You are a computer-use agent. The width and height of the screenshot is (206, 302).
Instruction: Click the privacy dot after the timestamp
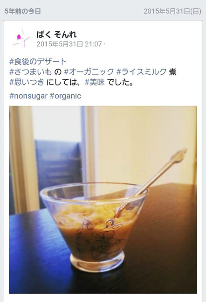click(x=104, y=44)
